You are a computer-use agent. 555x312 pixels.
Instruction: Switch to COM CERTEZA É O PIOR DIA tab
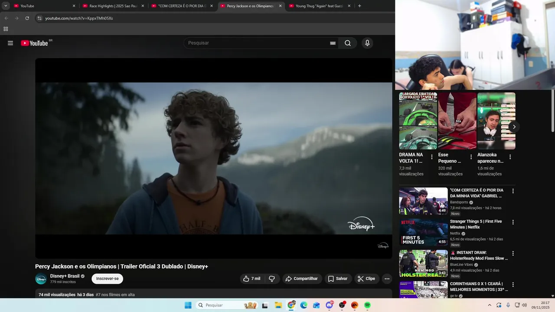[182, 6]
